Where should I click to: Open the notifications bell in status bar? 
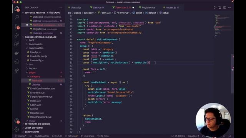[229, 136]
